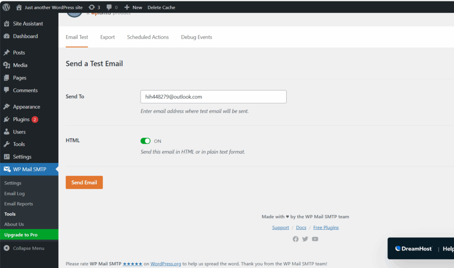Viewport: 454px width, 268px height.
Task: Open the Twitter icon in footer
Action: coord(305,239)
